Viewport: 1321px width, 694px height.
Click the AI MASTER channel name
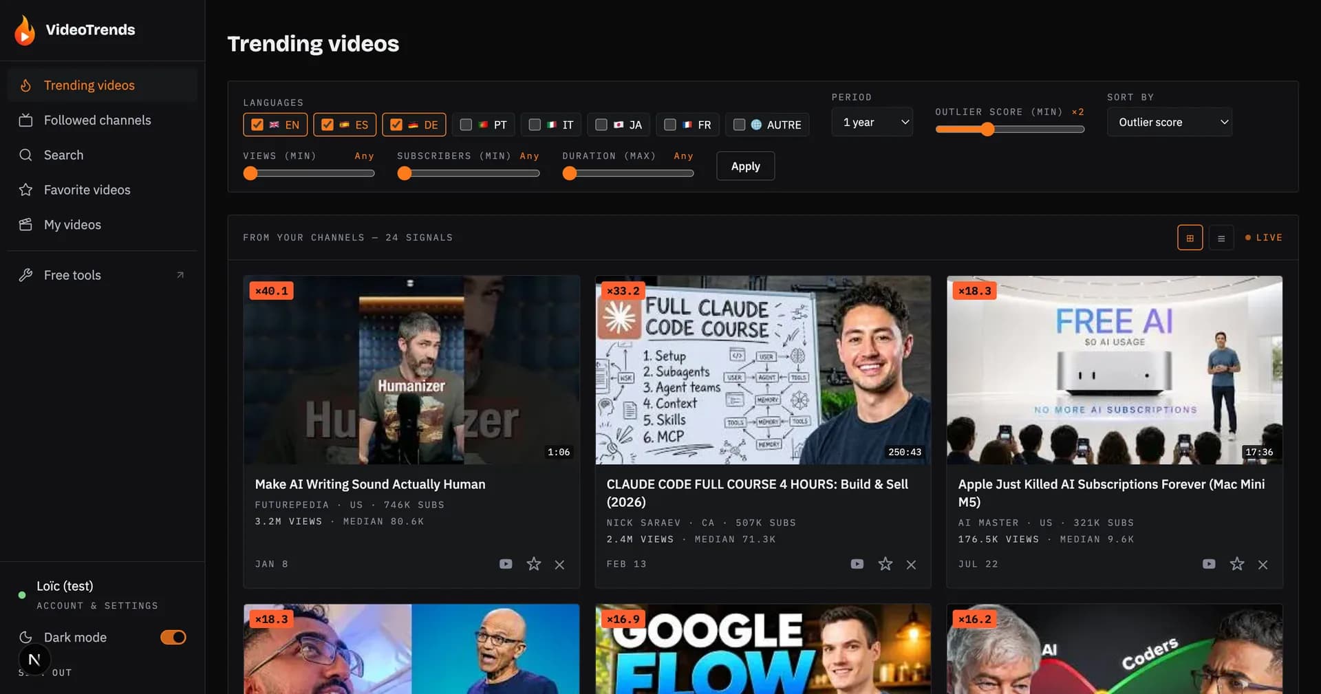989,523
